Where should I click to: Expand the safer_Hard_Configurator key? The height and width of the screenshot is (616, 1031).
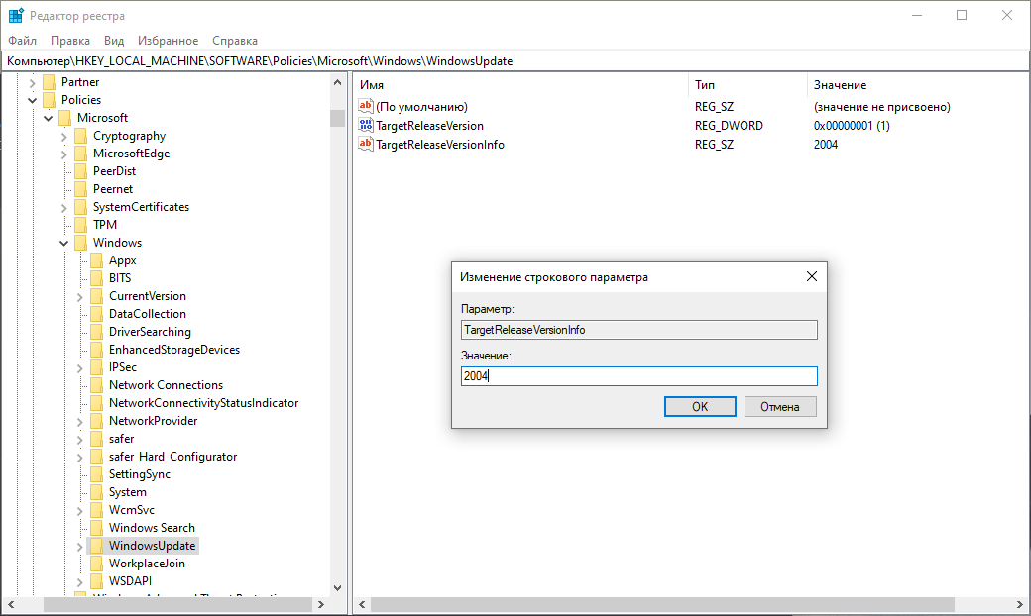point(79,458)
